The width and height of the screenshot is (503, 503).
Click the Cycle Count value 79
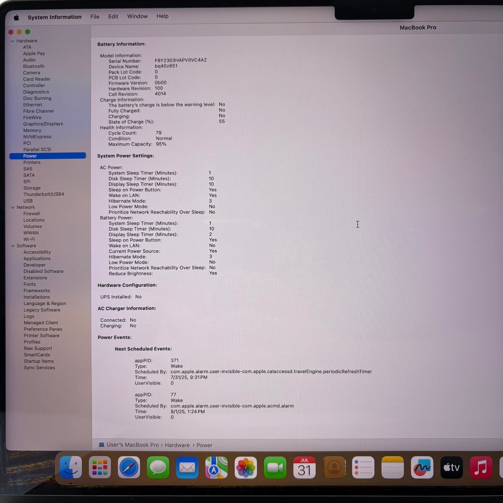click(159, 133)
